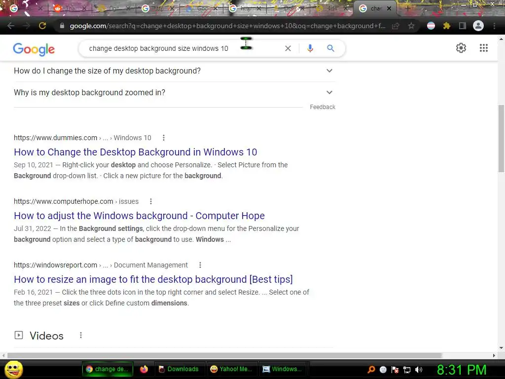Open 'How to resize an image' result
Image resolution: width=505 pixels, height=379 pixels.
coord(153,279)
